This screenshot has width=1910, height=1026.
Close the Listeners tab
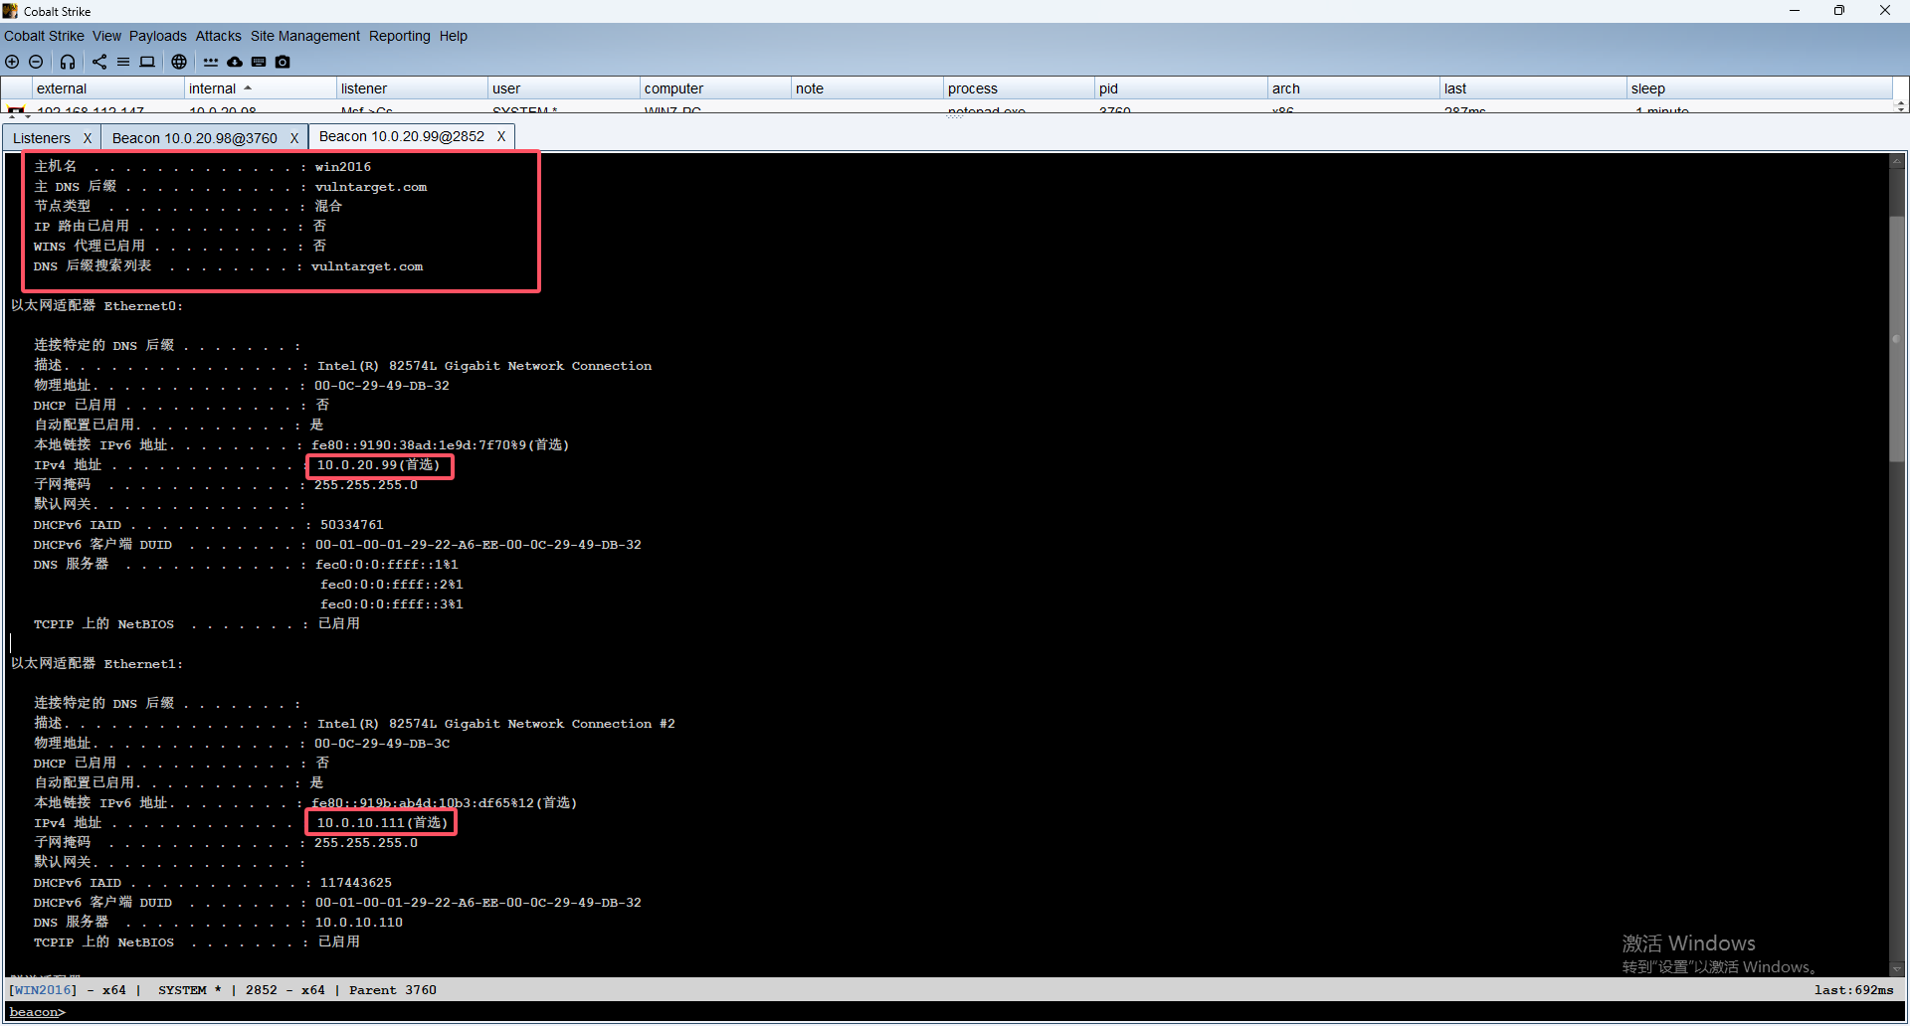[x=88, y=138]
